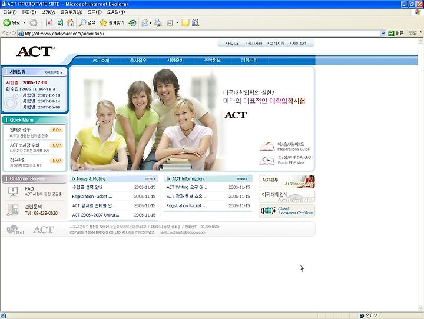Image resolution: width=424 pixels, height=319 pixels.
Task: Click the History clock icon
Action: (132, 23)
